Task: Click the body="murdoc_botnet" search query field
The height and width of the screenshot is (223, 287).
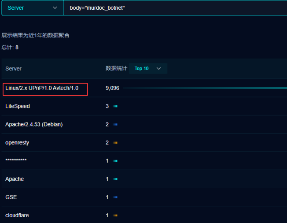Action: point(176,8)
